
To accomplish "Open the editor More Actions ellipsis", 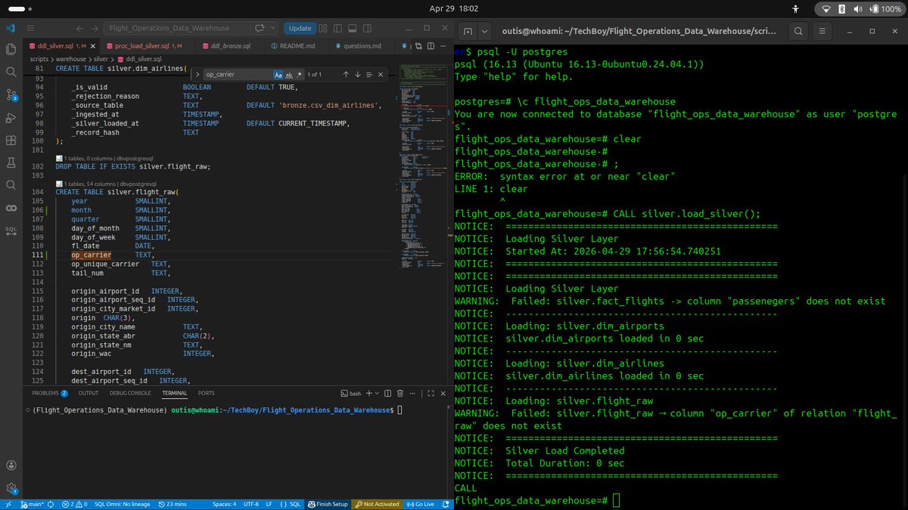I will (x=443, y=46).
